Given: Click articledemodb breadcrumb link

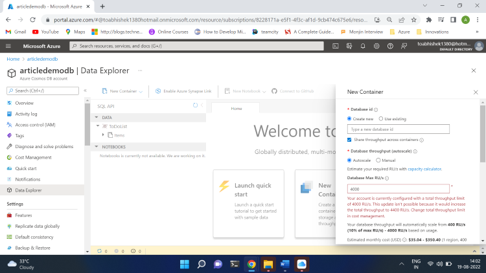Looking at the screenshot, I should click(x=42, y=59).
